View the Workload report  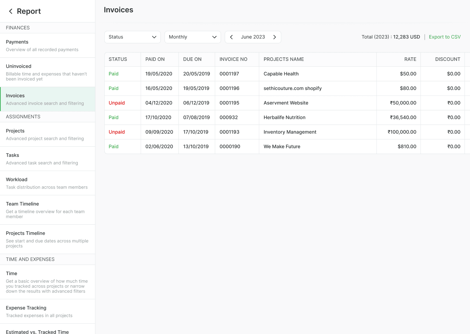16,180
